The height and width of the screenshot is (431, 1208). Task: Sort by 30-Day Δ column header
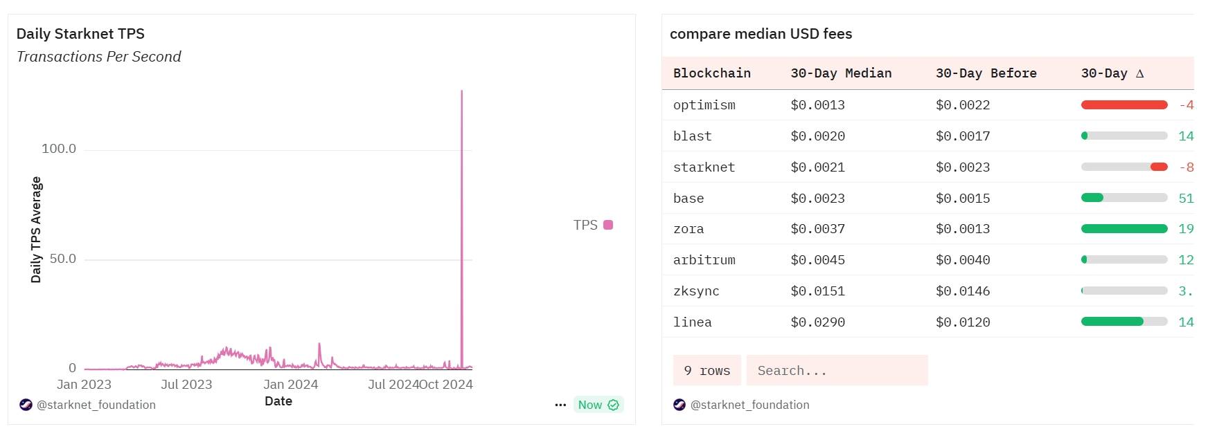pyautogui.click(x=1112, y=73)
